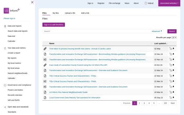Image resolution: width=184 pixels, height=115 pixels.
Task: Open IAR and RoPA in the sidebar
Action: (13, 100)
